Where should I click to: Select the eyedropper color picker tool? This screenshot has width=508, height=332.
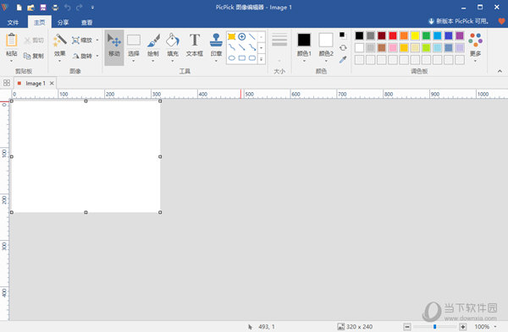(x=343, y=59)
